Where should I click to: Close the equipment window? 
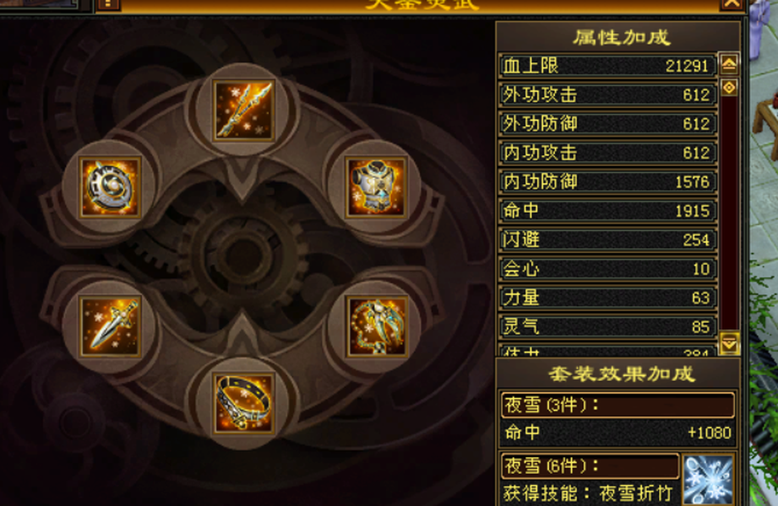click(x=732, y=4)
